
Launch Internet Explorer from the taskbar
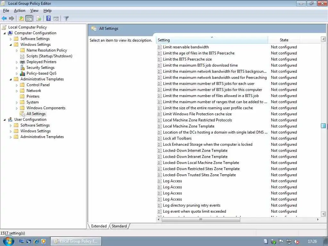coord(36,241)
